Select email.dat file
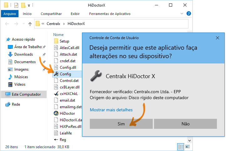Screen dimensions: 226x151 (x=67, y=100)
